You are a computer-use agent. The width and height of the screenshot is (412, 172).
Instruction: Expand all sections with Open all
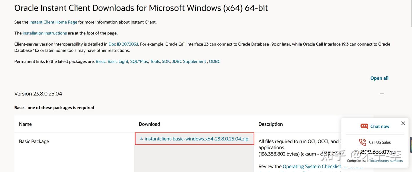pyautogui.click(x=379, y=78)
